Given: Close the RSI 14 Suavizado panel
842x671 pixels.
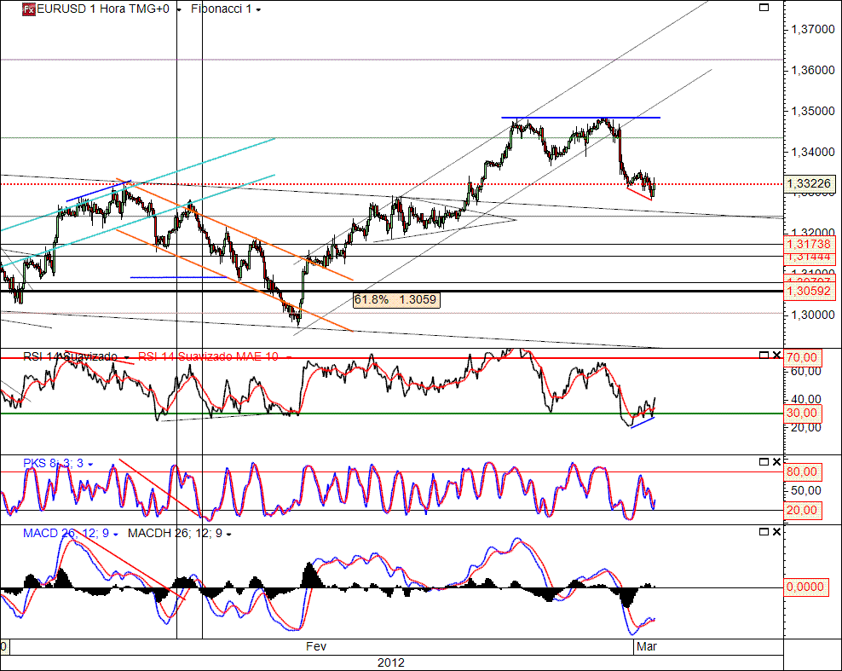Looking at the screenshot, I should [x=776, y=355].
